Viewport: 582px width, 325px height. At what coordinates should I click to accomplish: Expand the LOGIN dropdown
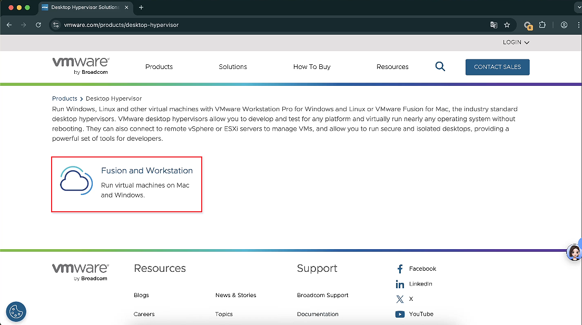516,42
